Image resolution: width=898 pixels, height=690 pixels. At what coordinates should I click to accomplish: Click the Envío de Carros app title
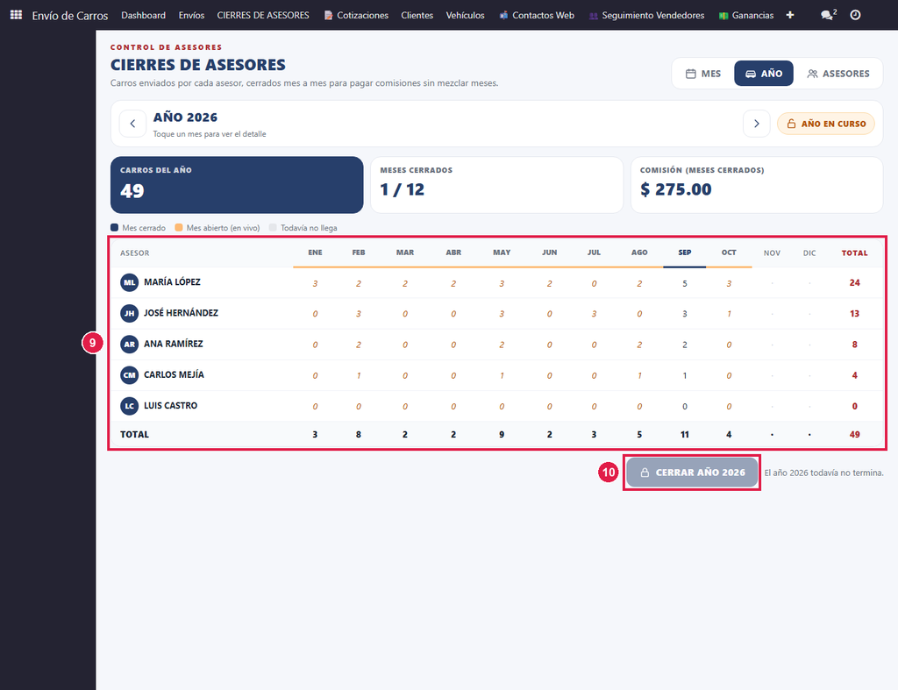pos(70,16)
